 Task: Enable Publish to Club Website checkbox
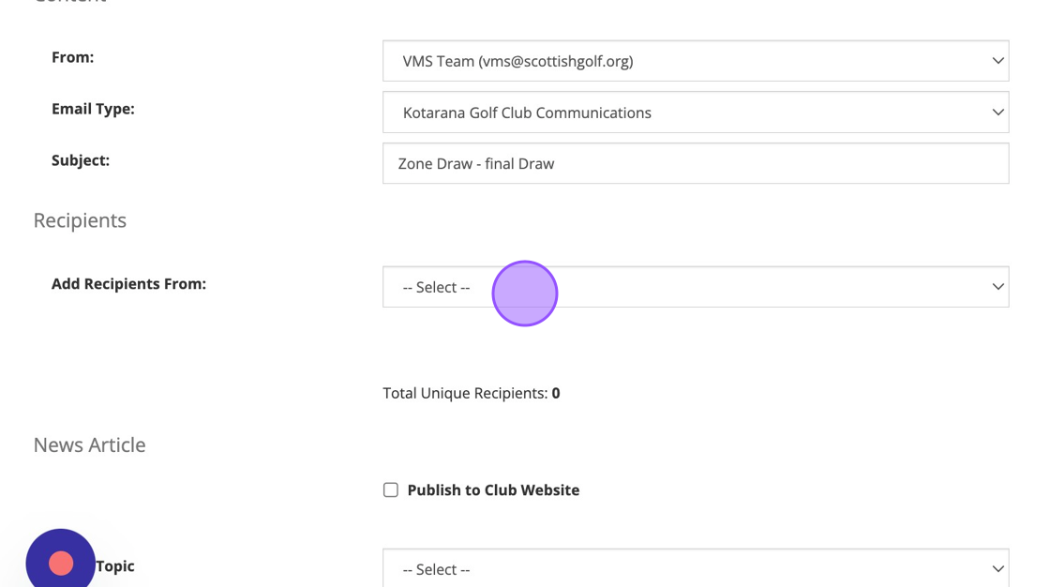[391, 489]
